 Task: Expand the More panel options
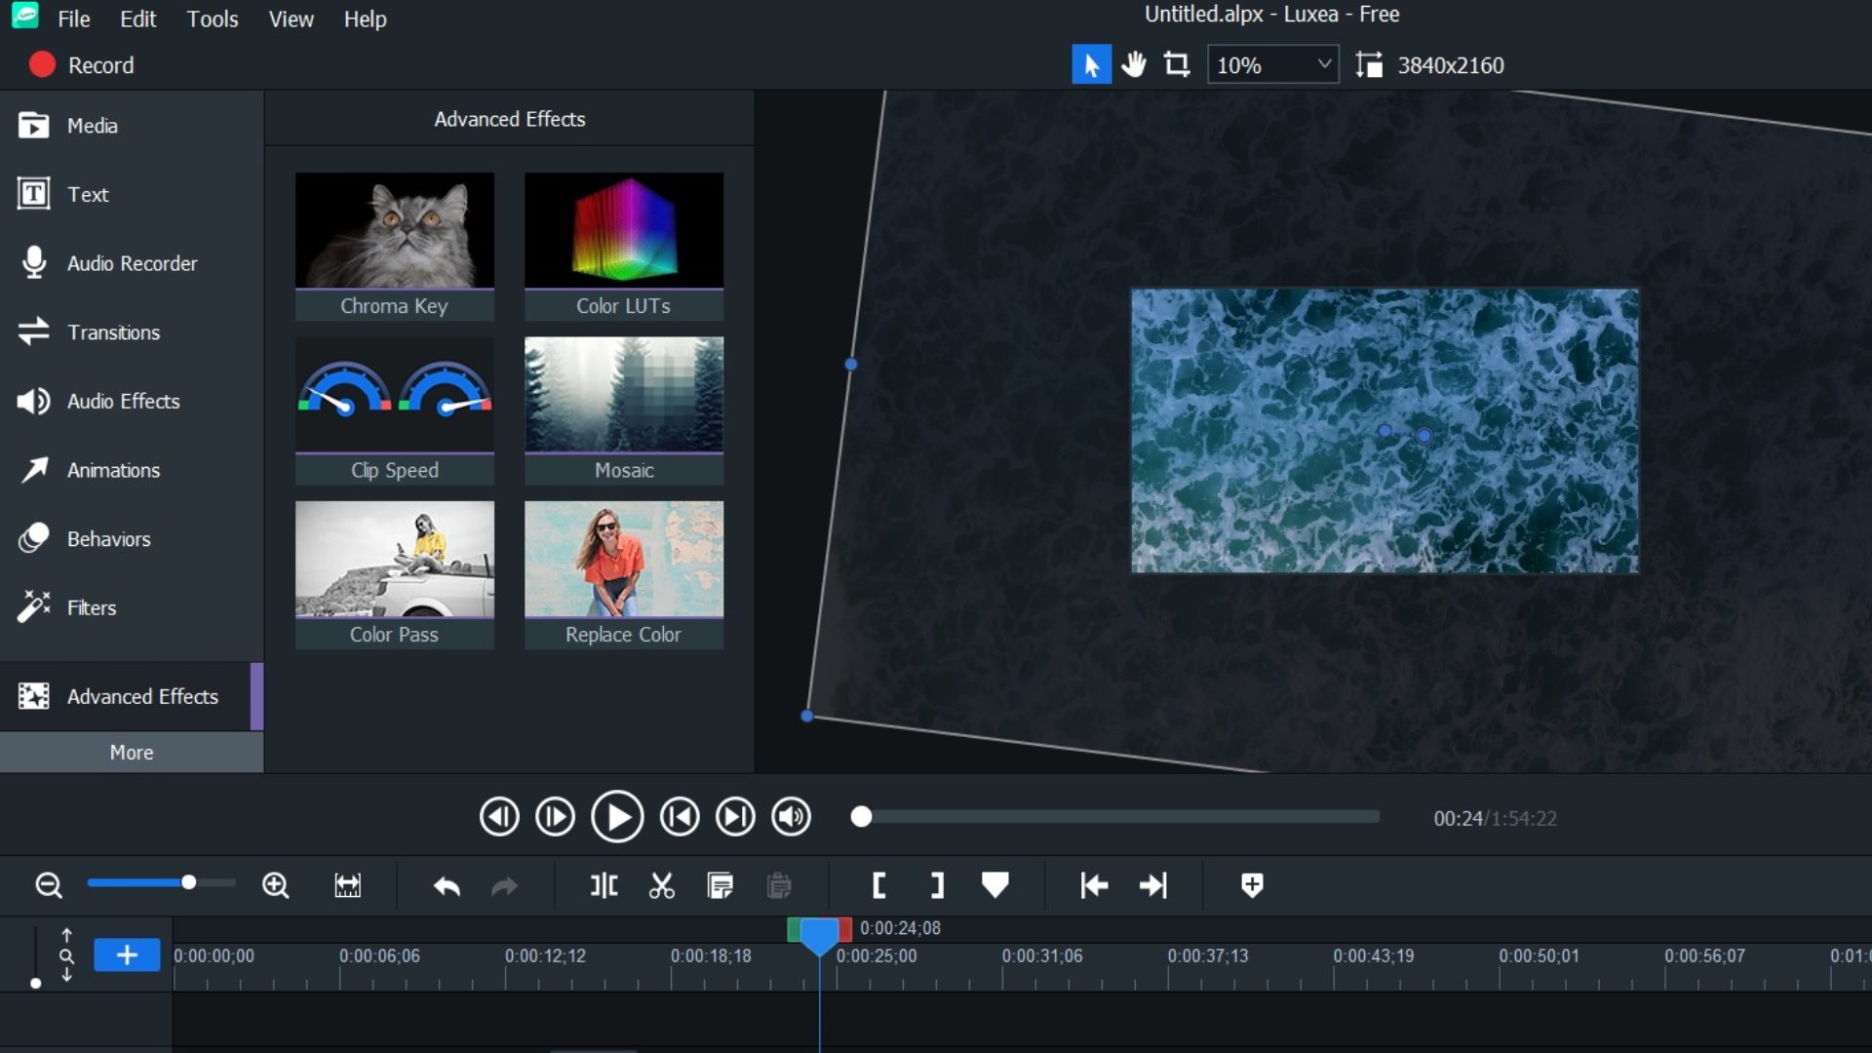click(130, 752)
